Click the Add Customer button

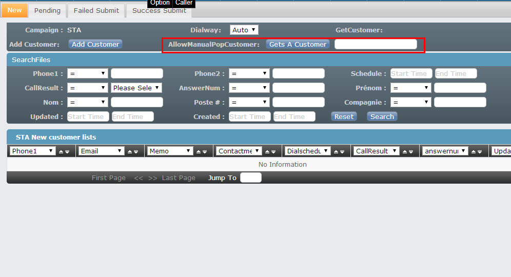pos(95,45)
